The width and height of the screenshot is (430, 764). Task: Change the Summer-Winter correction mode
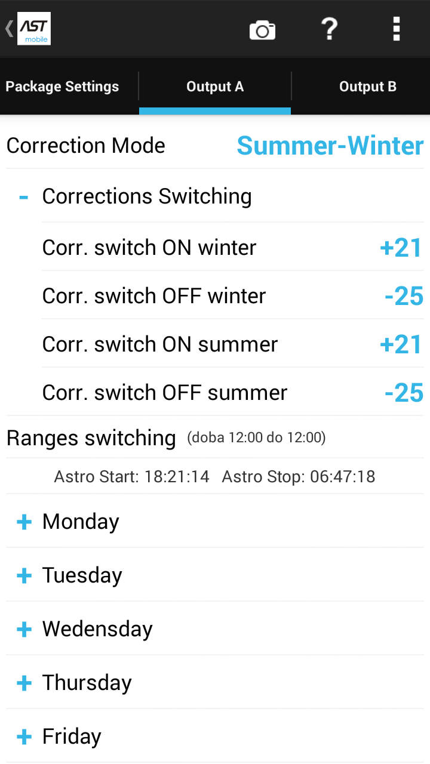click(330, 146)
